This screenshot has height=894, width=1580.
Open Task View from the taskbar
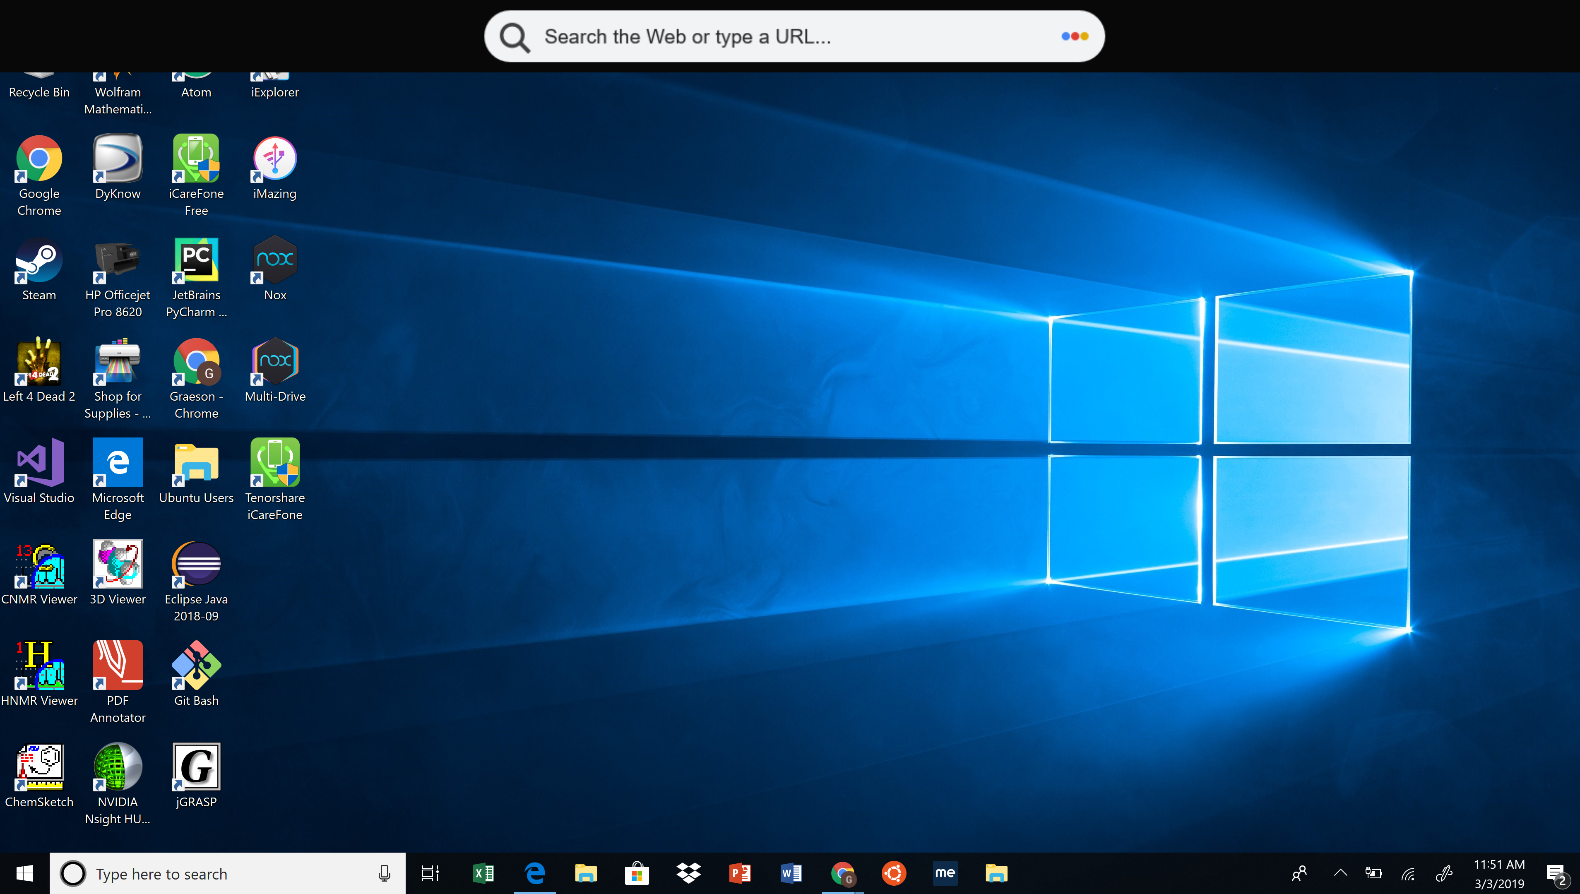(x=430, y=873)
